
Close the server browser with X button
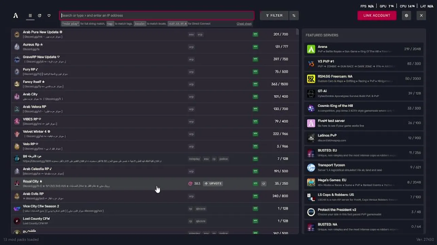click(421, 16)
